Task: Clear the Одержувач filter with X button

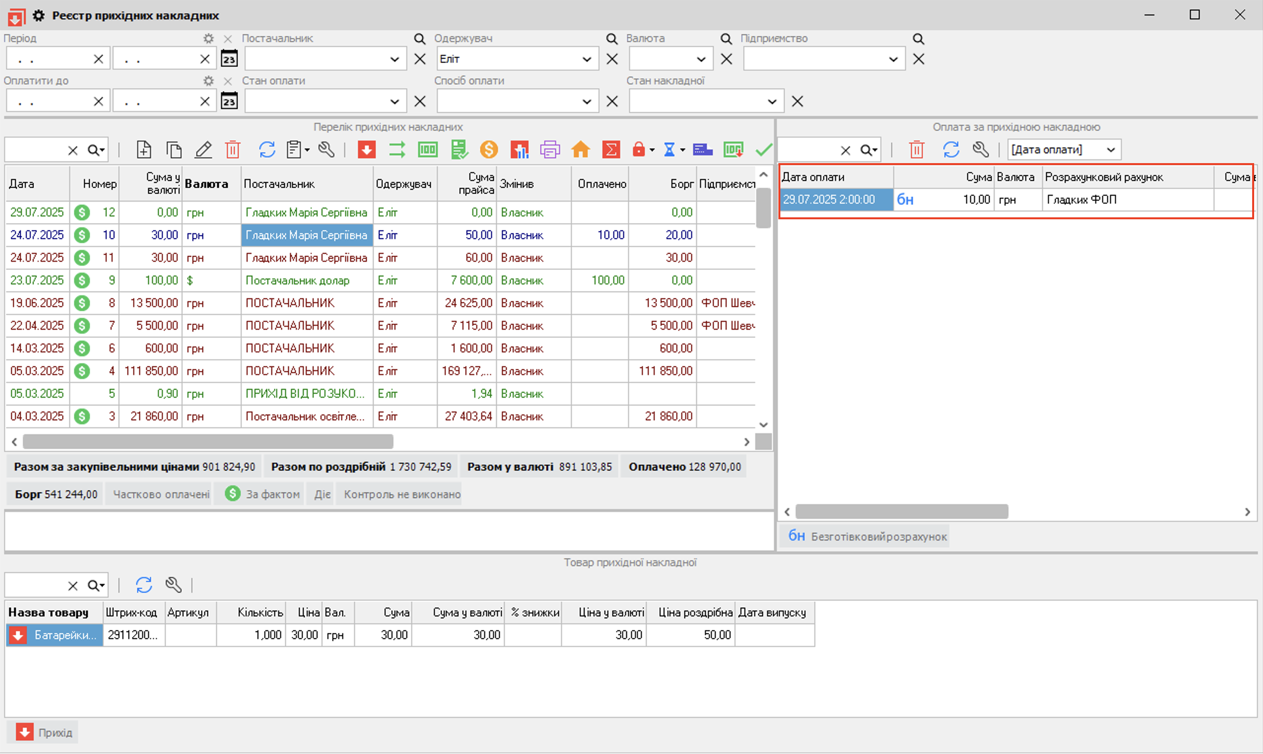Action: 612,60
